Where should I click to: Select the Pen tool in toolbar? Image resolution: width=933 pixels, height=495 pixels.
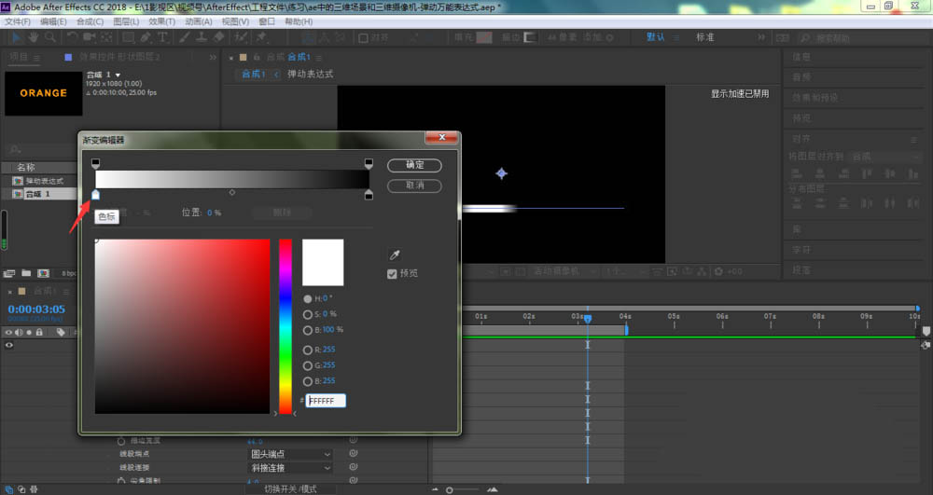point(146,37)
